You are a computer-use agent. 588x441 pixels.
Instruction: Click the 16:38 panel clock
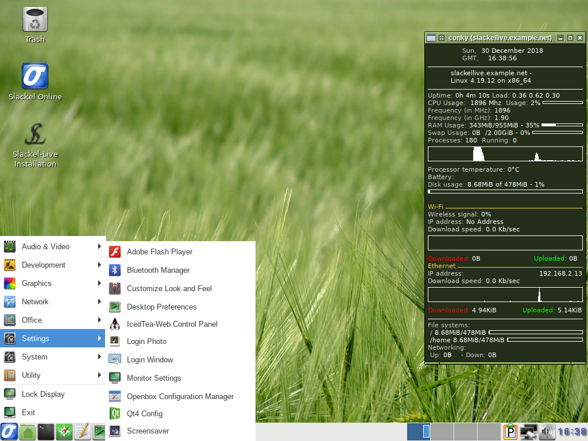pos(572,432)
